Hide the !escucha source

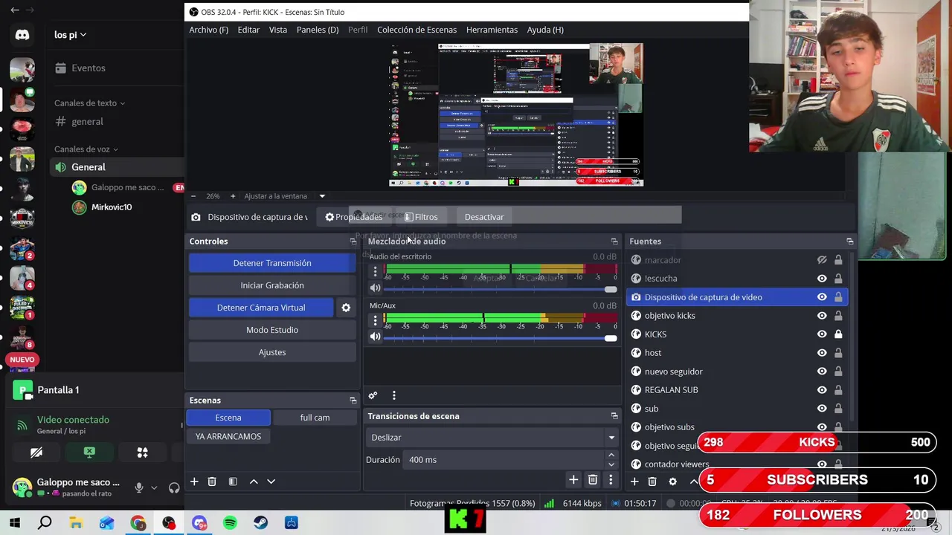(x=822, y=279)
